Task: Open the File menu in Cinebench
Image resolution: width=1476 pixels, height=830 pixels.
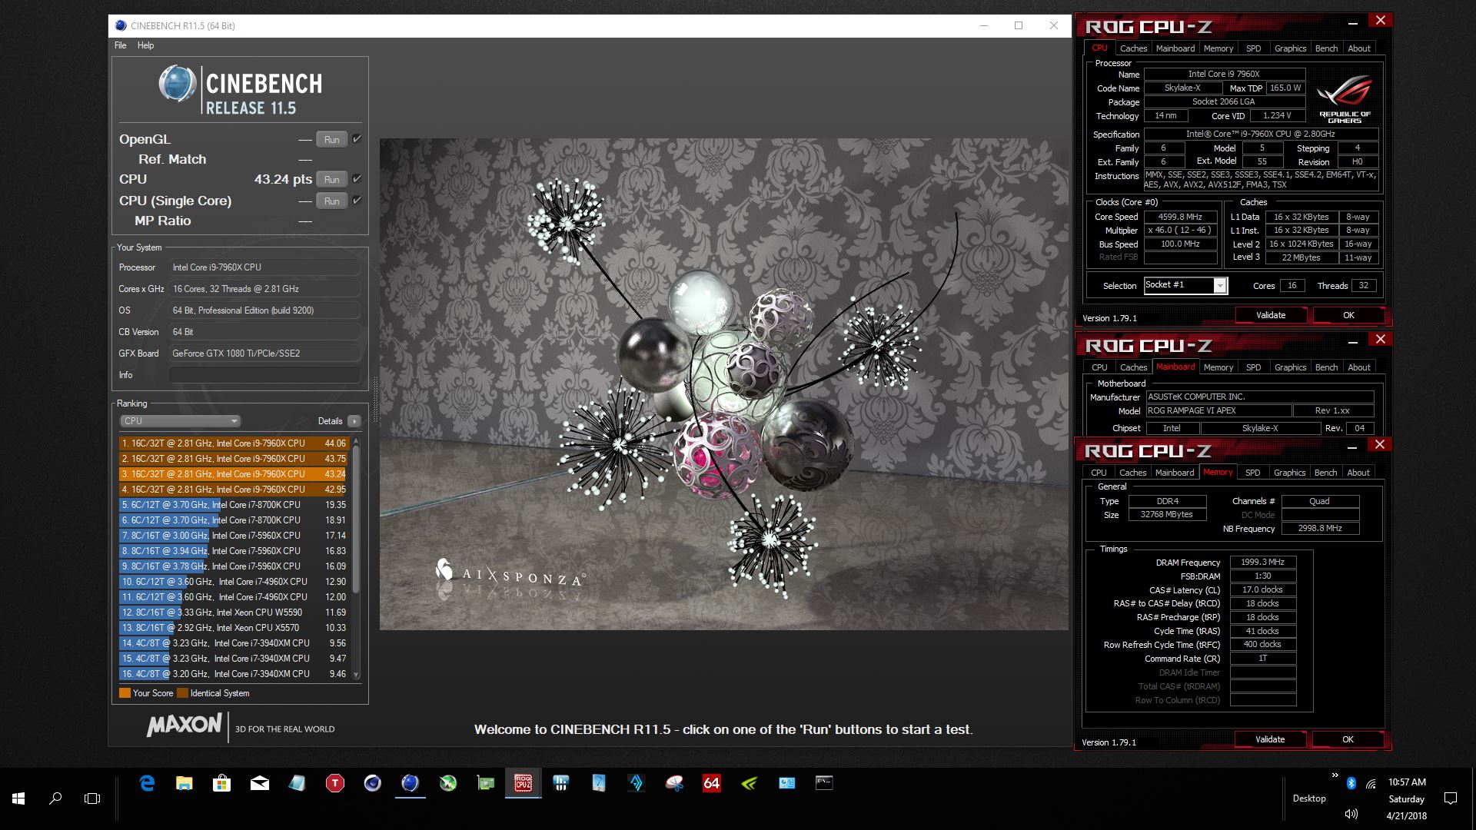Action: [x=121, y=45]
